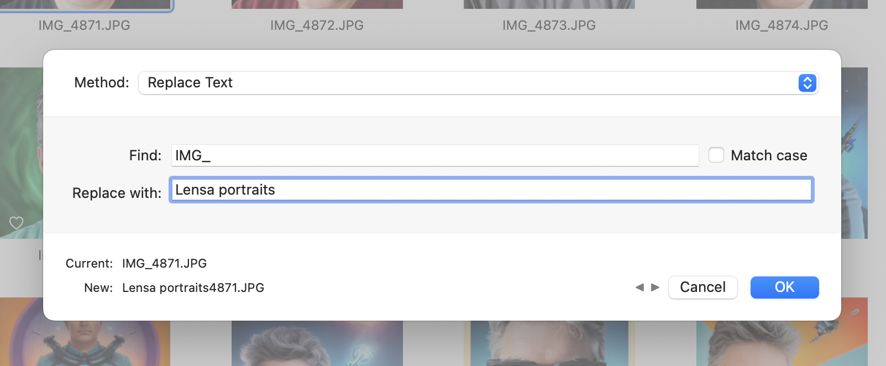Viewport: 886px width, 366px height.
Task: Click the heart favorite icon on left thumbnail
Action: (x=17, y=223)
